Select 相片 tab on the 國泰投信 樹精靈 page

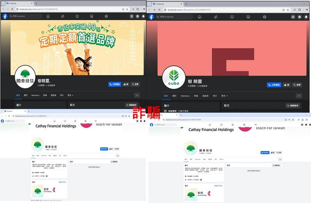pyautogui.click(x=62, y=95)
